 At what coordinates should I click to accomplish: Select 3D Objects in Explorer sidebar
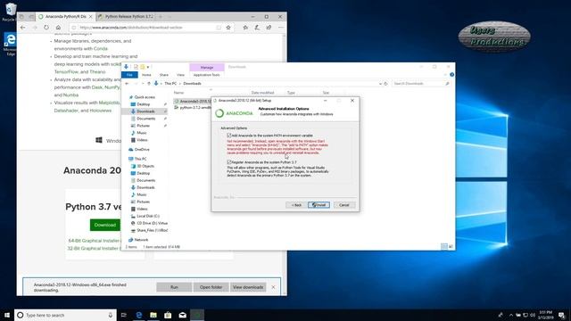145,166
